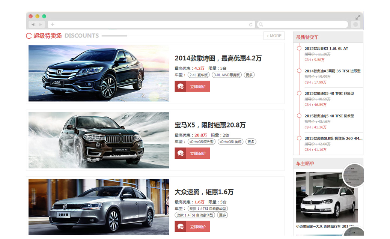This screenshot has width=390, height=239.
Task: Click the browser address bar
Action: [x=151, y=24]
